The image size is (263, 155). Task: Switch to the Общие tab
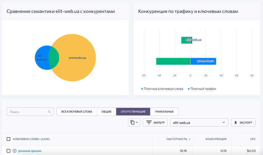click(106, 112)
